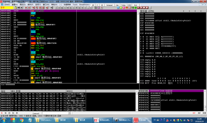Click Go To Address arrow icon
This screenshot has width=207, height=123.
point(52,8)
